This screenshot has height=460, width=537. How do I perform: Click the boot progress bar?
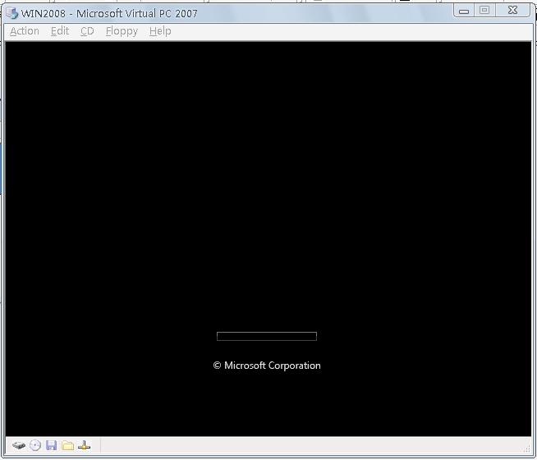coord(266,336)
